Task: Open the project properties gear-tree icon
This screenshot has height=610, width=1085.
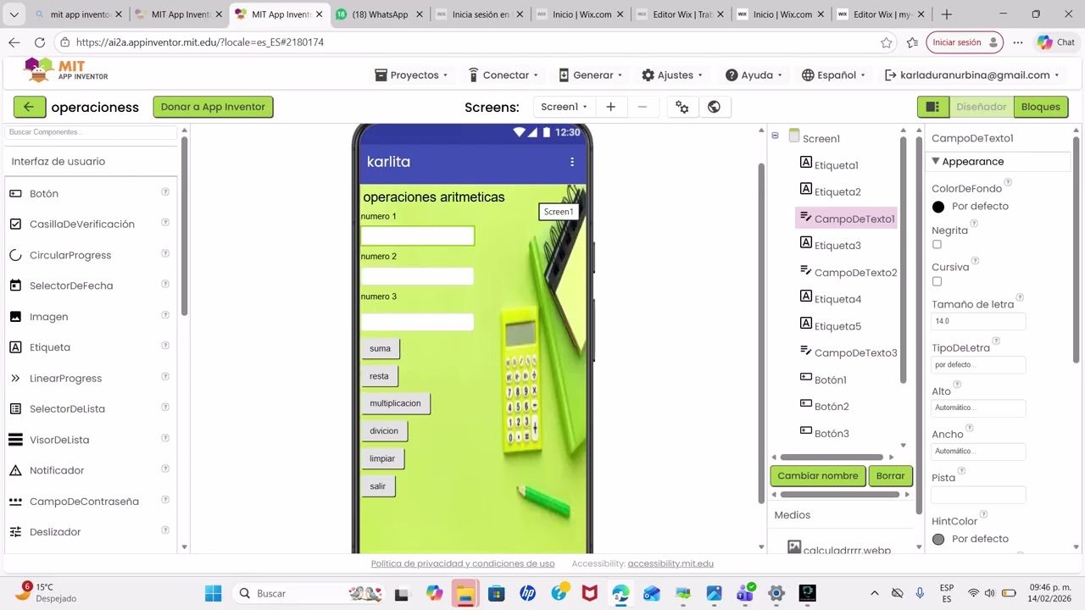Action: tap(682, 107)
